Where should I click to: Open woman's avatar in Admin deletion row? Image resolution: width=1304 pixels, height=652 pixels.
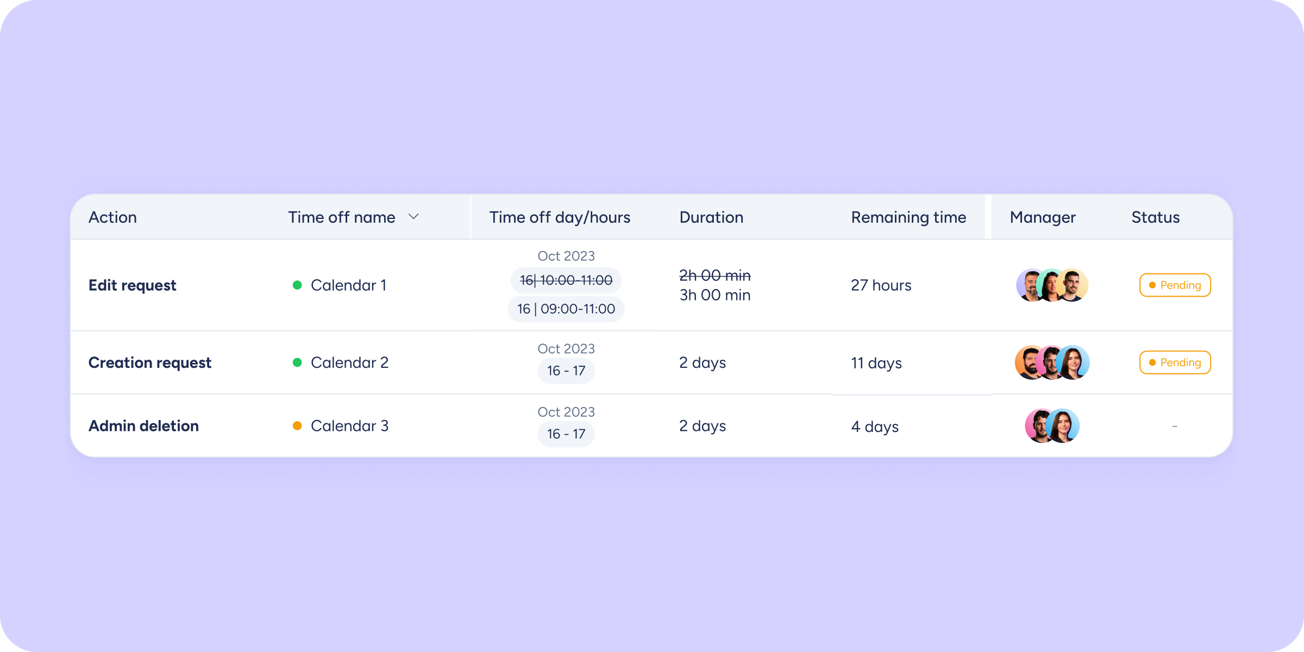point(1064,426)
